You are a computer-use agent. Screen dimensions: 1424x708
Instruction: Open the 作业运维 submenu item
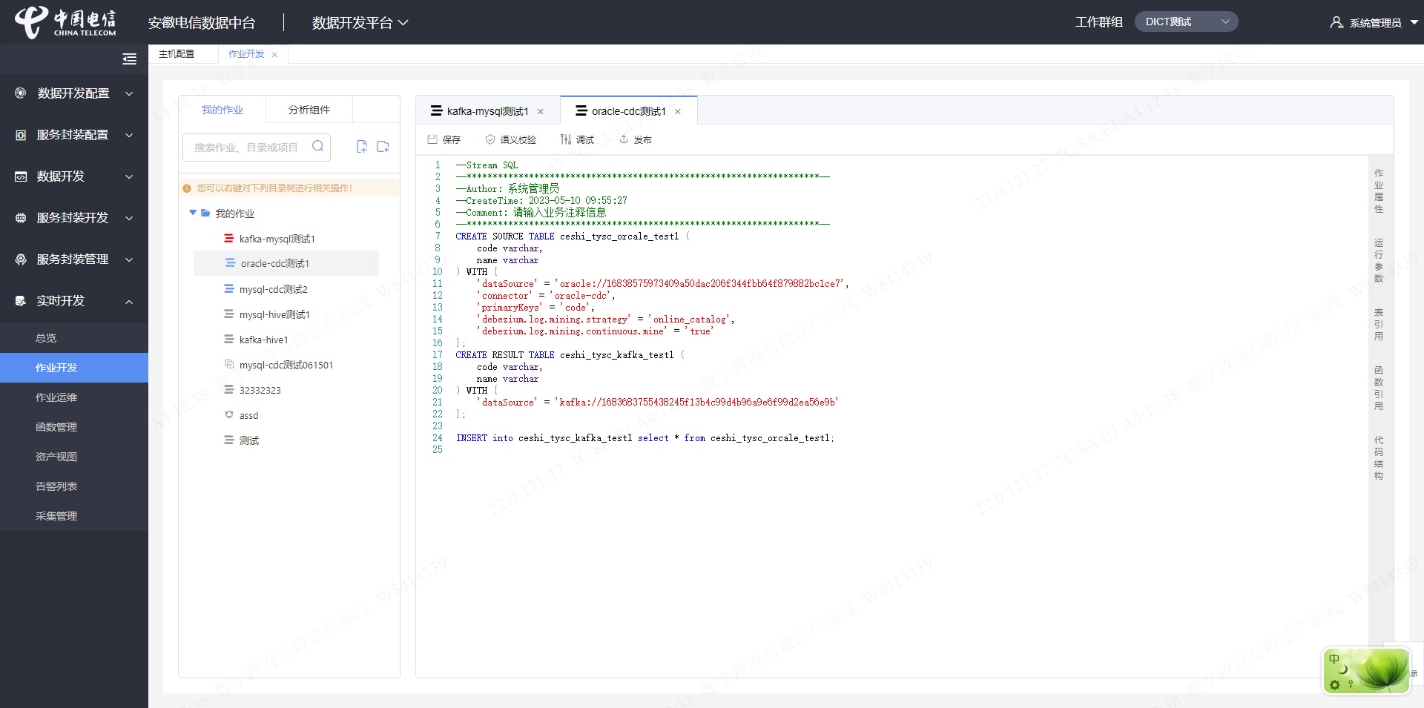(x=74, y=397)
